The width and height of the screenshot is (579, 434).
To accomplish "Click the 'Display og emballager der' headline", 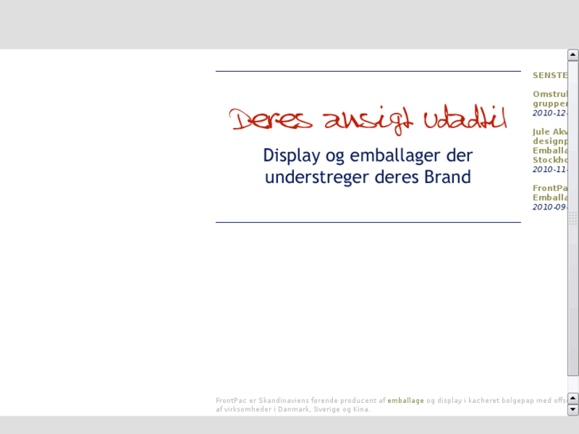I will click(368, 155).
